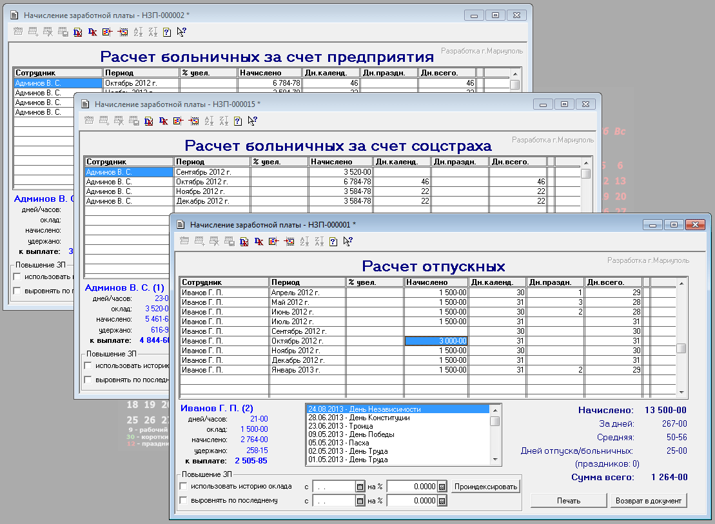Click the history date input field
715x524 pixels.
tap(334, 487)
